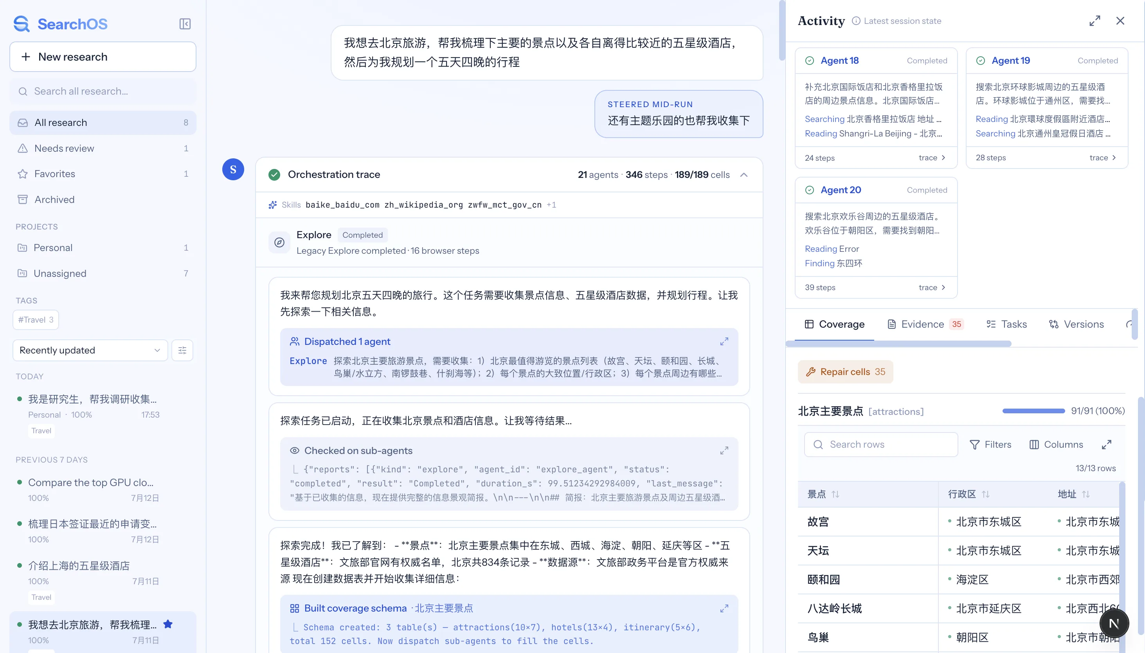The width and height of the screenshot is (1145, 653).
Task: Open the Personal project
Action: (x=103, y=248)
